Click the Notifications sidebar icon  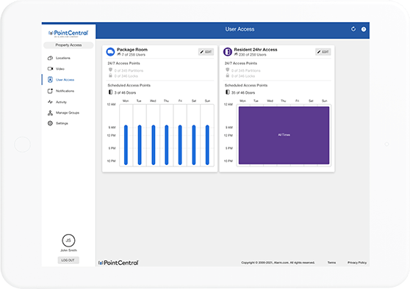pyautogui.click(x=50, y=91)
